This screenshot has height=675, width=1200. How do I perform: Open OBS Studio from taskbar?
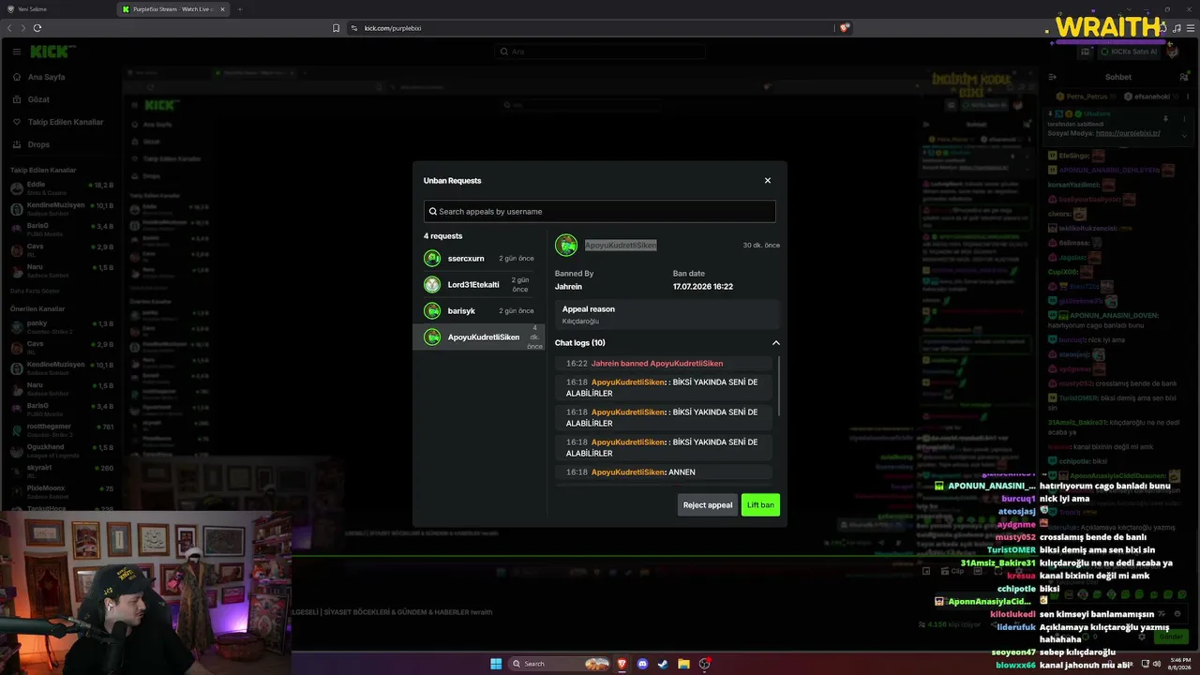pyautogui.click(x=704, y=664)
